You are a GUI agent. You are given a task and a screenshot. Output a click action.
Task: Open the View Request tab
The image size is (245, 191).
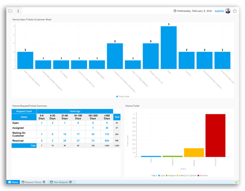59,182
